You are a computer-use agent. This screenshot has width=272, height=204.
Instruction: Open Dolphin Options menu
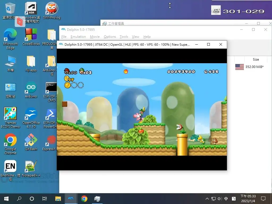coord(110,37)
